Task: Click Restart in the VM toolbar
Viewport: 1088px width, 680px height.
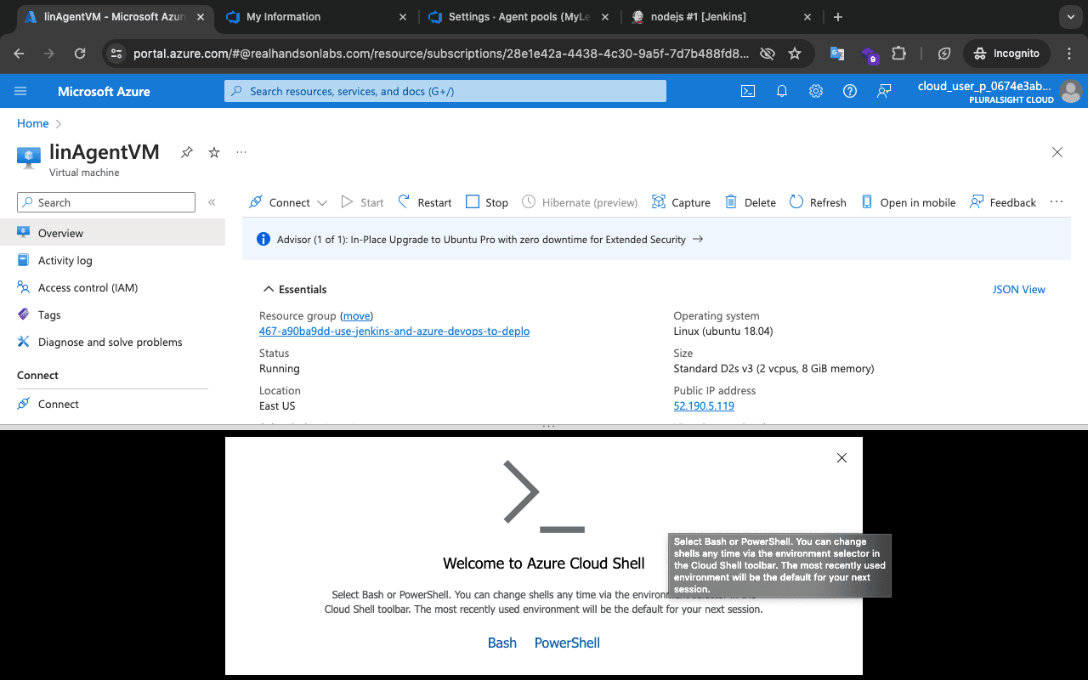Action: tap(425, 202)
